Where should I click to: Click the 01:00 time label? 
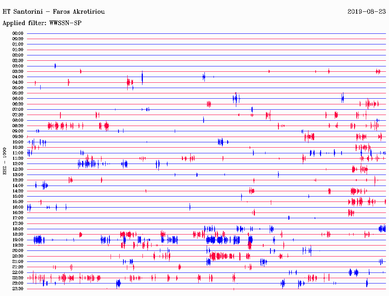[18, 44]
